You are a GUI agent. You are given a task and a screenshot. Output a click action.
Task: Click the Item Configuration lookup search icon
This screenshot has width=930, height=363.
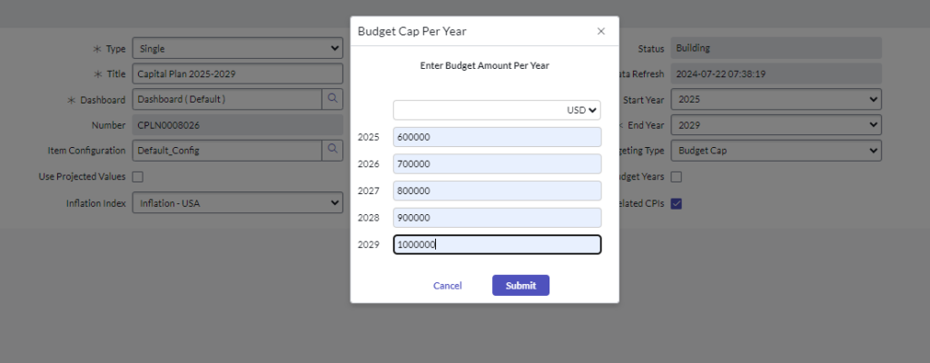point(332,151)
